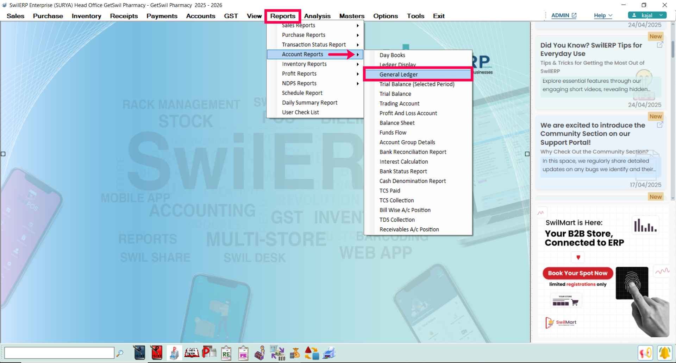The image size is (676, 363).
Task: Open Day Books menu item
Action: point(392,55)
